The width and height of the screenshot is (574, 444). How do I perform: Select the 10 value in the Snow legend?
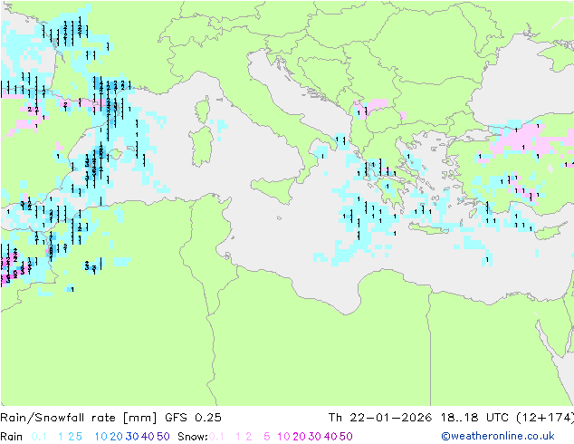point(283,437)
